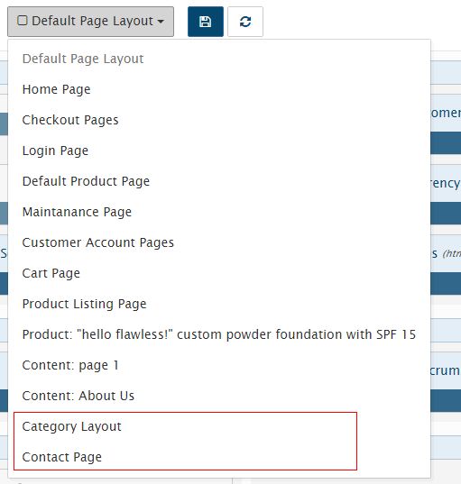Pick Category Layout from list
This screenshot has width=461, height=484.
(71, 426)
